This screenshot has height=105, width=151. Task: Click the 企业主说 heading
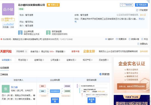(89, 51)
